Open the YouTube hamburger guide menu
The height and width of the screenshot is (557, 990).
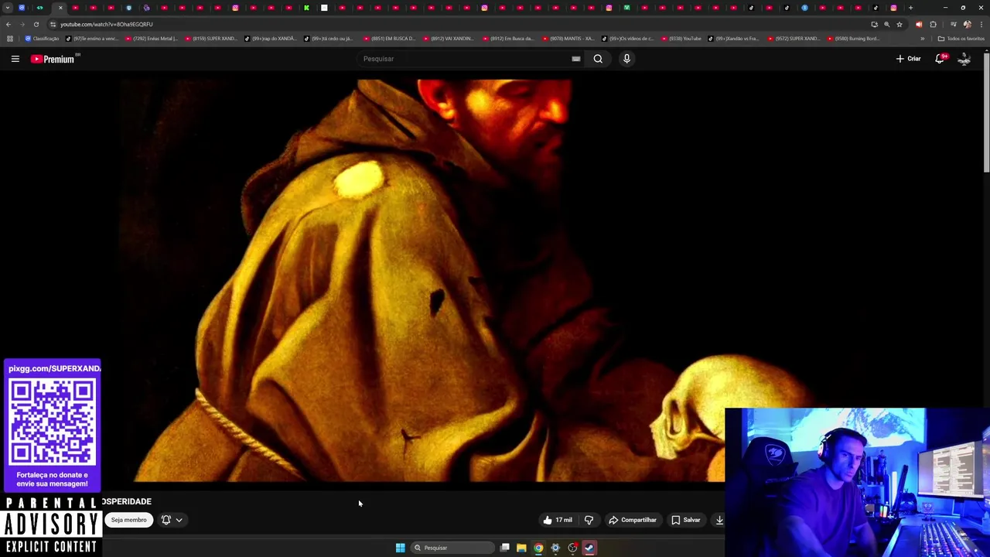tap(15, 59)
